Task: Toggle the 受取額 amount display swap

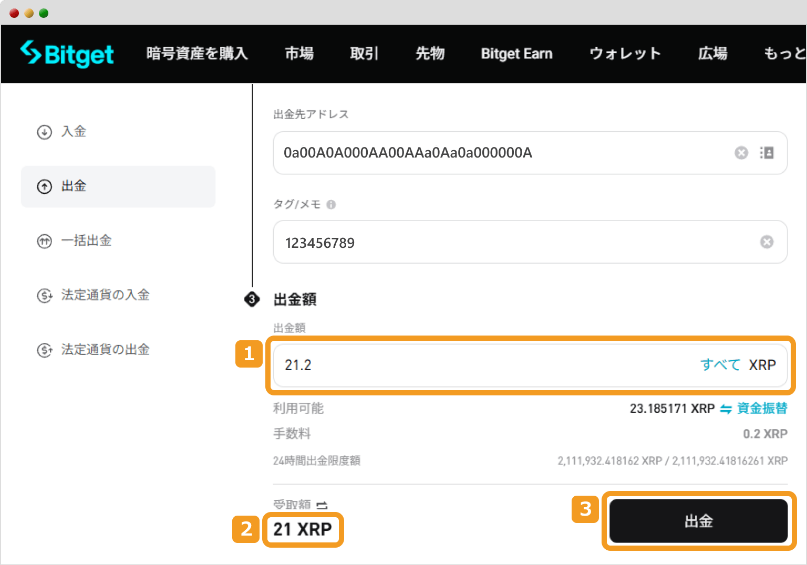Action: [321, 505]
